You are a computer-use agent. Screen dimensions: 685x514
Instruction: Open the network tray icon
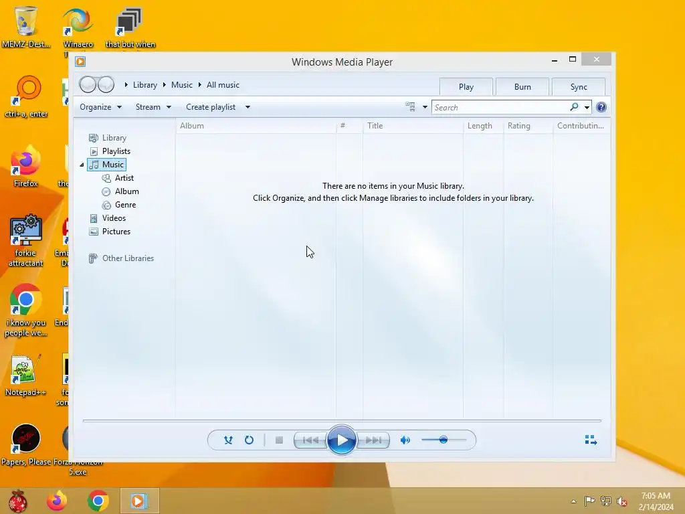point(606,501)
